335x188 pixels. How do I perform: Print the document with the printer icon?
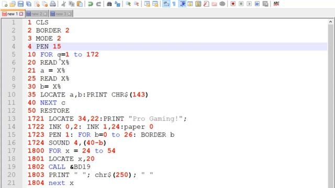(53, 4)
